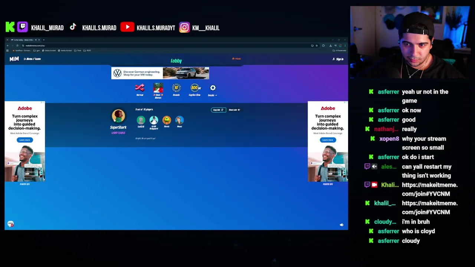
Task: Sign in to Make It Meme
Action: (338, 59)
